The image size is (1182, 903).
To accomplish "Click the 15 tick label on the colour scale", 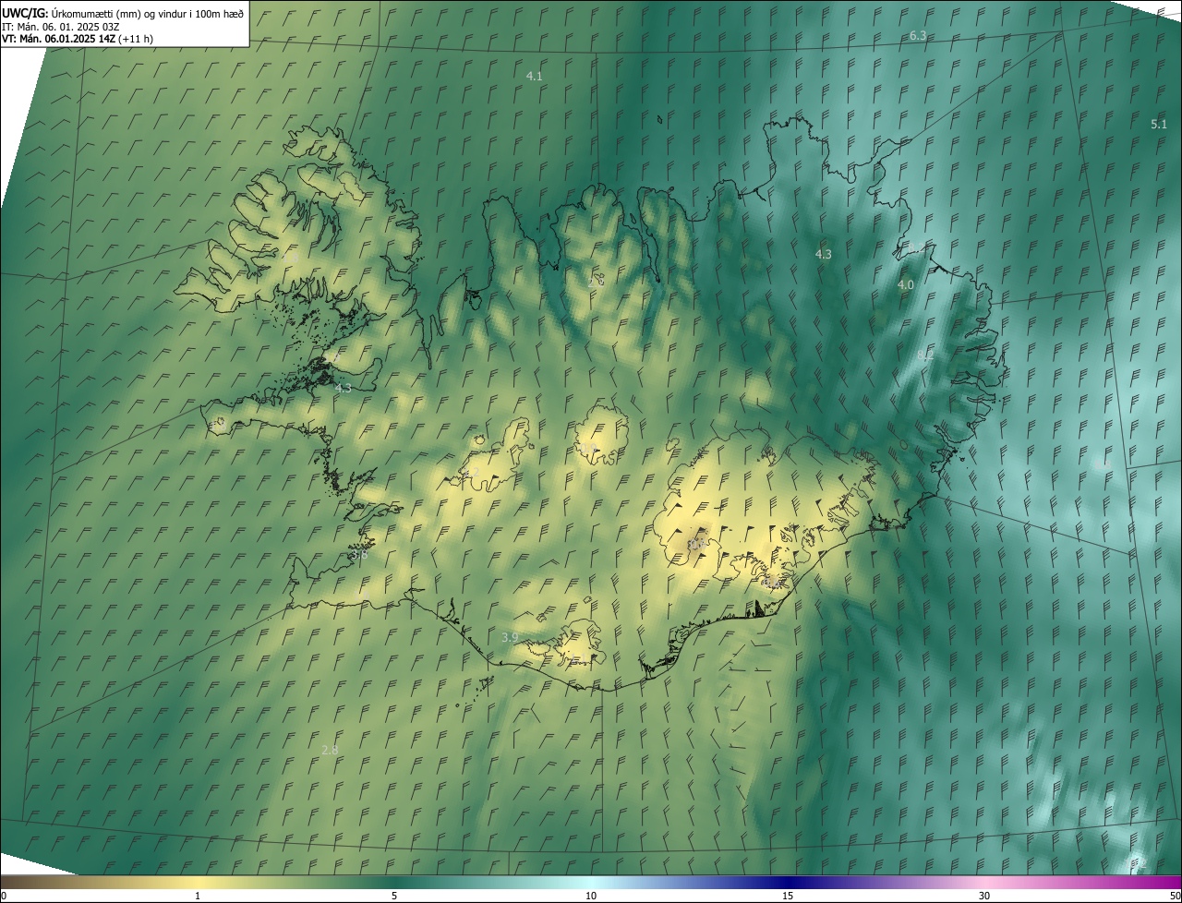I will click(x=788, y=896).
